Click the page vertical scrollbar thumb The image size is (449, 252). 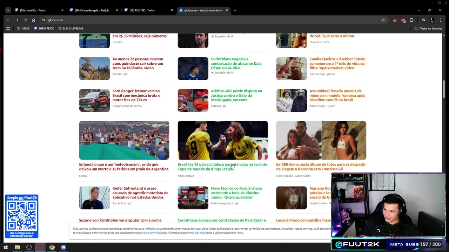point(444,89)
